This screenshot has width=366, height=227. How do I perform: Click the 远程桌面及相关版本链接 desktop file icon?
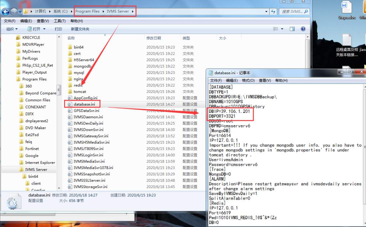click(347, 45)
